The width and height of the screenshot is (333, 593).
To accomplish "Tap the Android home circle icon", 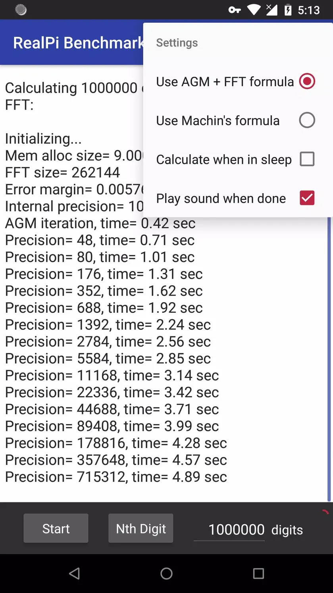I will click(x=166, y=573).
